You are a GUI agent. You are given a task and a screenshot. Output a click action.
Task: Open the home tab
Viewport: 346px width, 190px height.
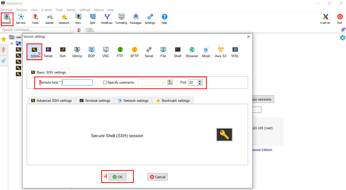click(x=79, y=30)
